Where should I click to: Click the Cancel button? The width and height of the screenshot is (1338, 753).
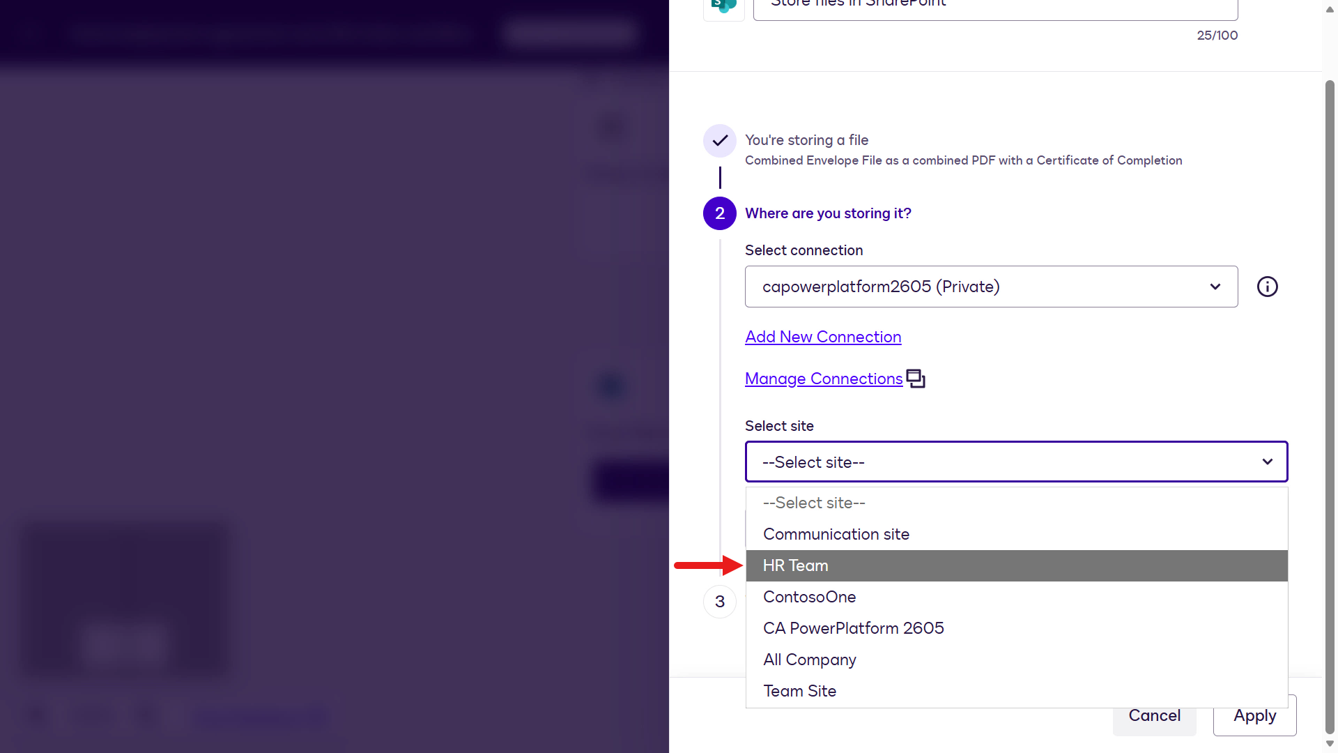[1154, 716]
